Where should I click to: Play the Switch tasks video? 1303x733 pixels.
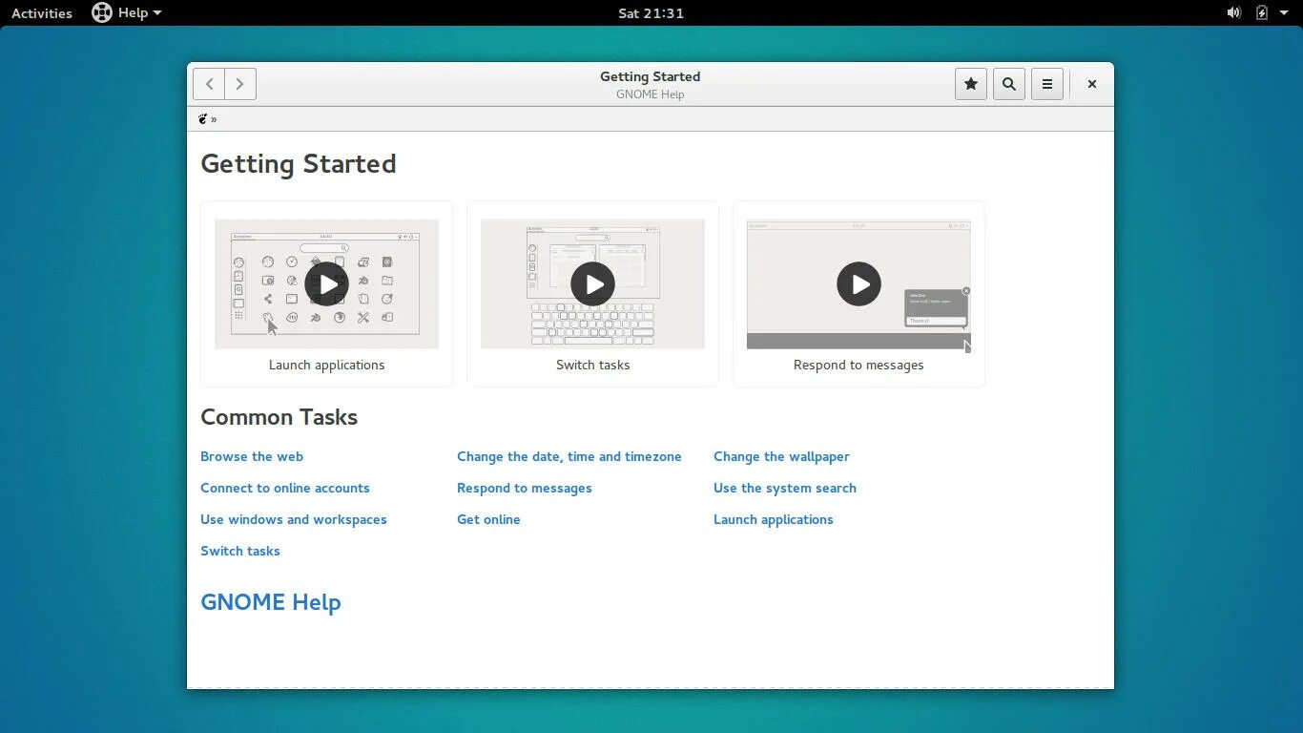(x=592, y=283)
